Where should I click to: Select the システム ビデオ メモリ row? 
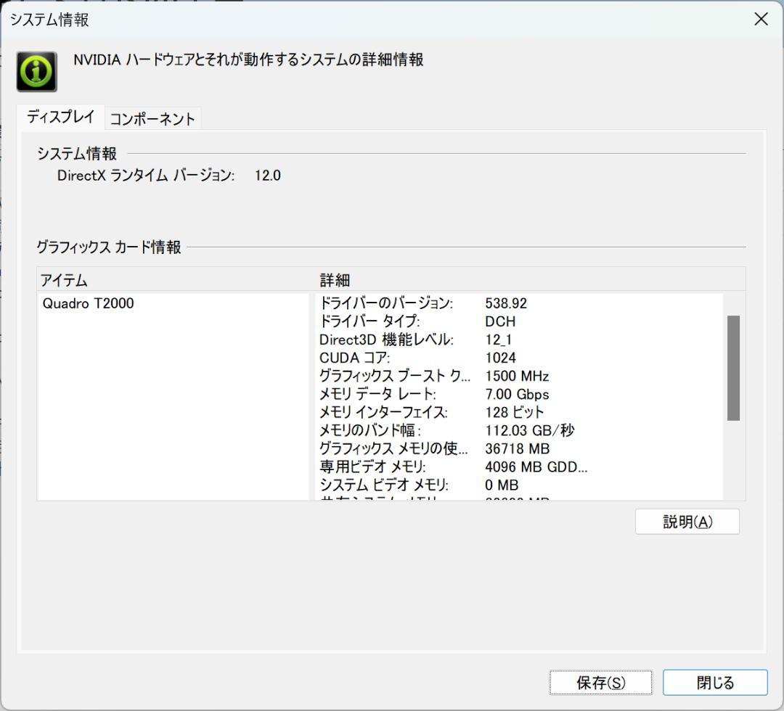click(436, 485)
